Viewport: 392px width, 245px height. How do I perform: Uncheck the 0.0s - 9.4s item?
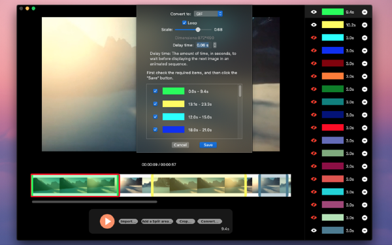pyautogui.click(x=155, y=91)
